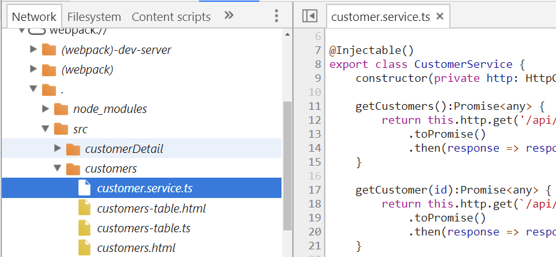Select the node_modules tree item
This screenshot has height=257, width=556.
pyautogui.click(x=110, y=109)
